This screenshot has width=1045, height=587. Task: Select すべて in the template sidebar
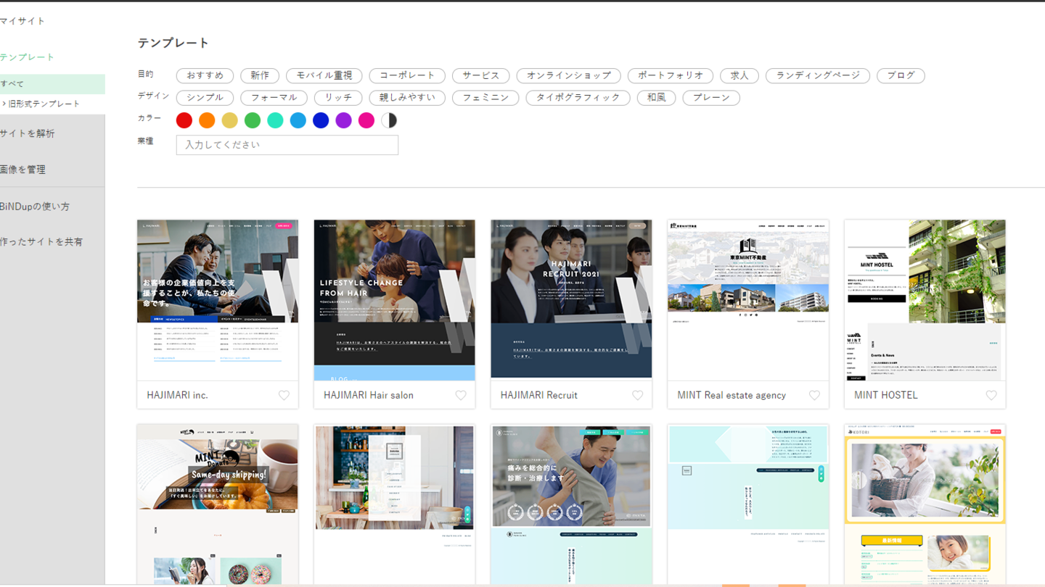(x=12, y=84)
